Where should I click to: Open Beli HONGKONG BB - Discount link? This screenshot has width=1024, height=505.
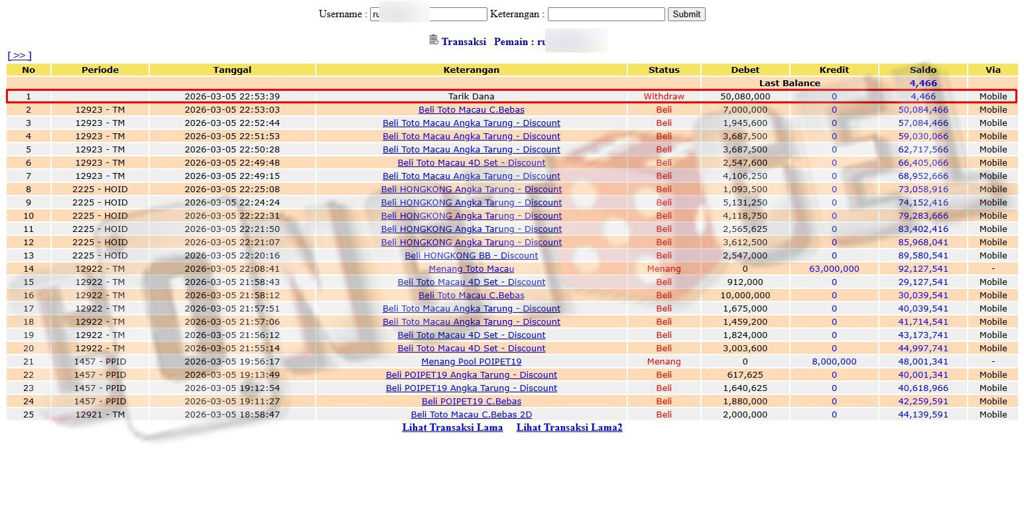click(x=471, y=255)
